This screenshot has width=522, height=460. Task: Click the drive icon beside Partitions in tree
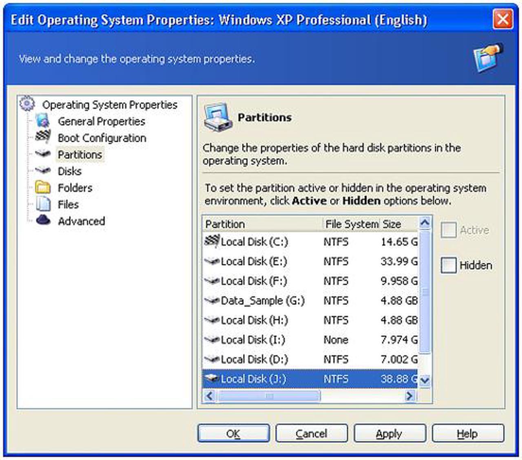point(42,154)
